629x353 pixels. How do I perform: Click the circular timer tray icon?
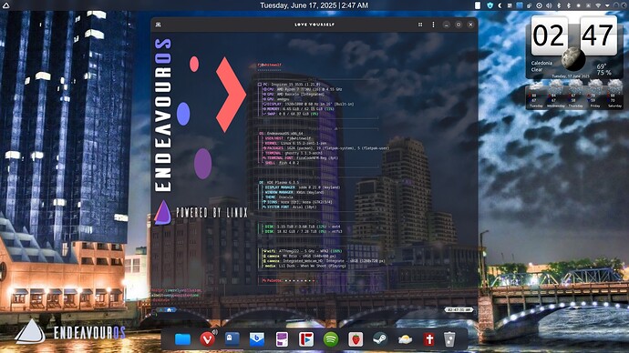(539, 5)
